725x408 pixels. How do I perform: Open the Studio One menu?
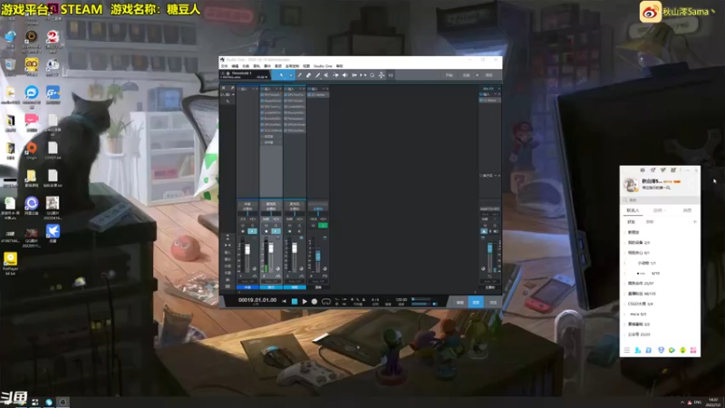tap(323, 66)
